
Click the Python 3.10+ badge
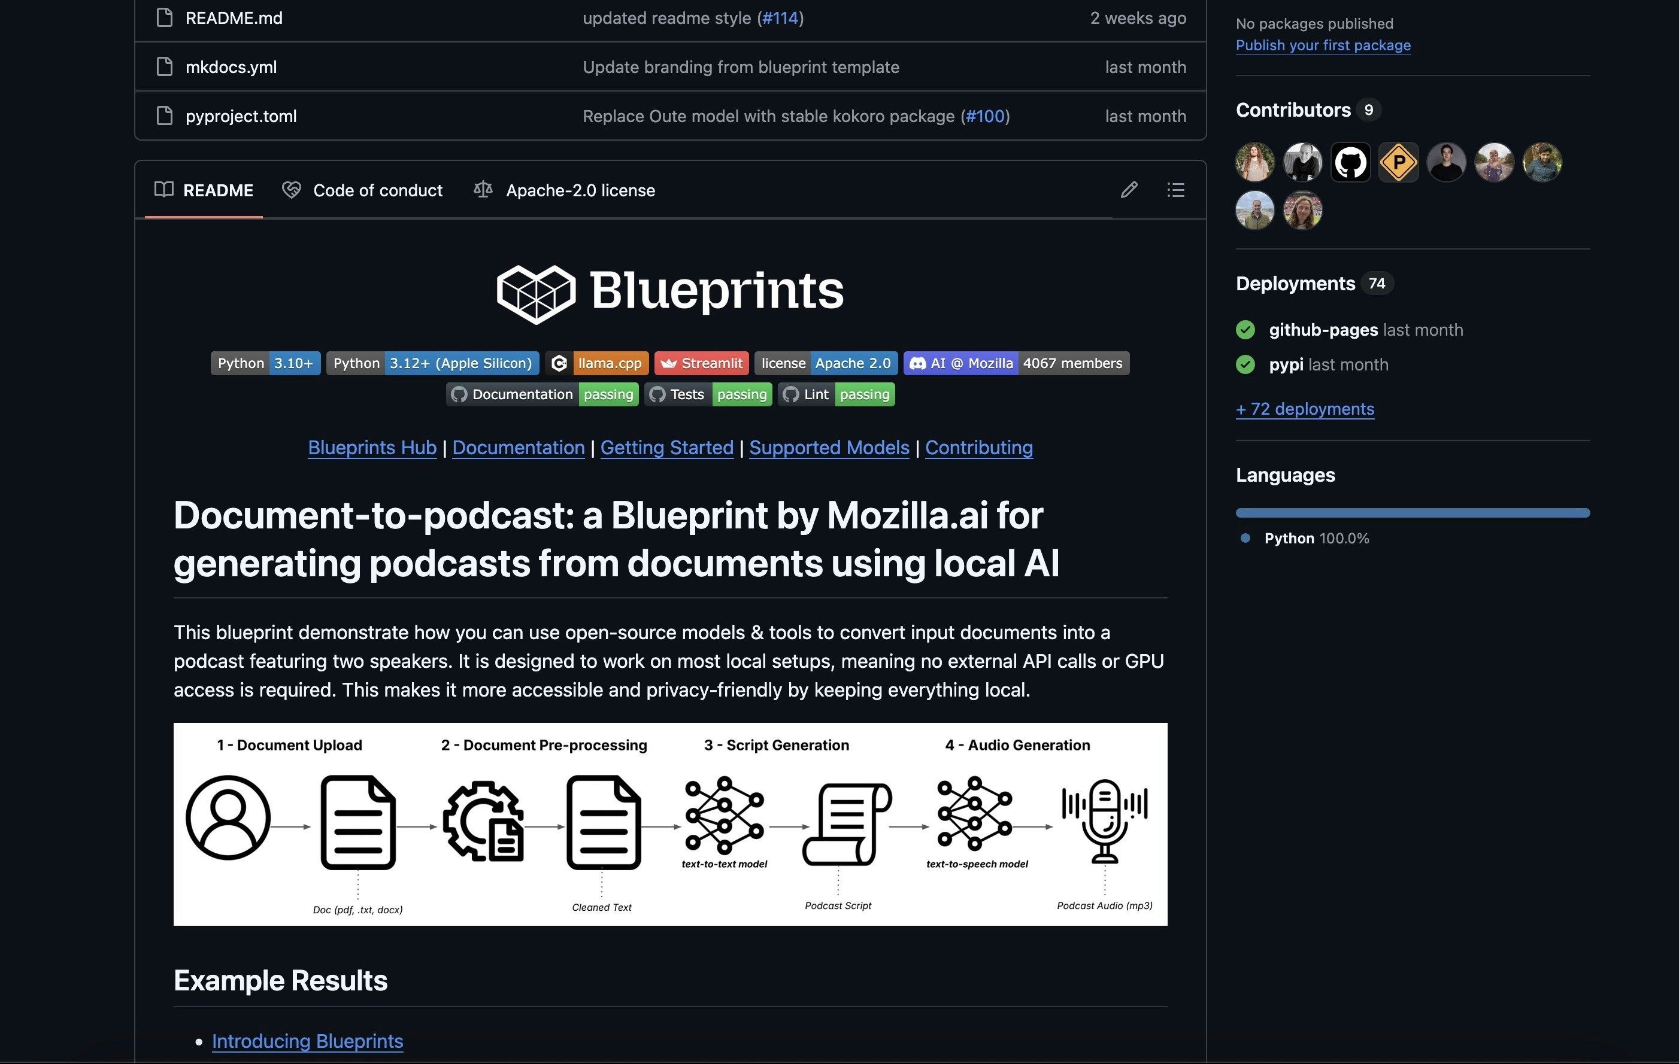pos(266,363)
